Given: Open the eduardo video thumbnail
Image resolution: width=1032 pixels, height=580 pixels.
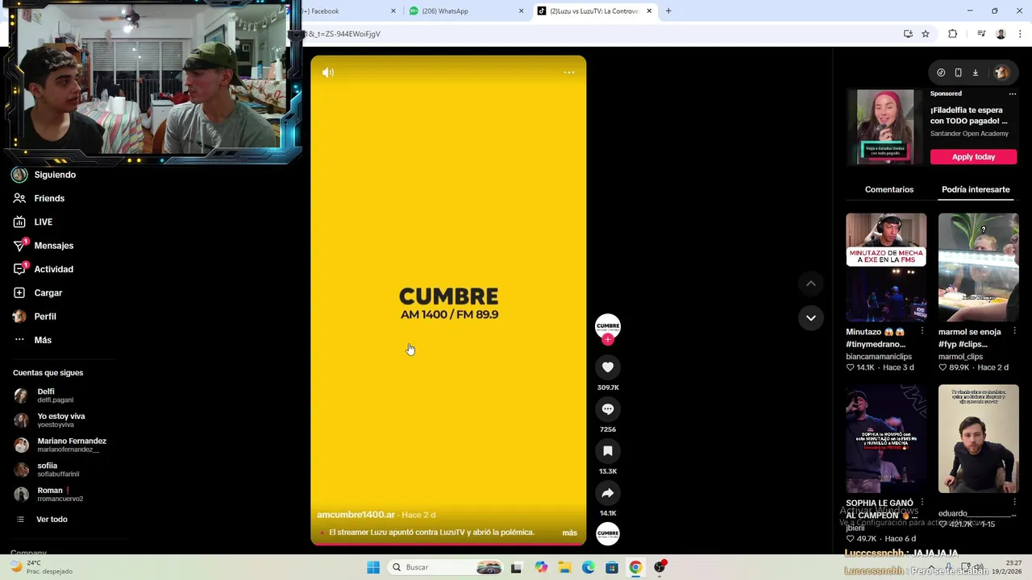Looking at the screenshot, I should pyautogui.click(x=978, y=439).
